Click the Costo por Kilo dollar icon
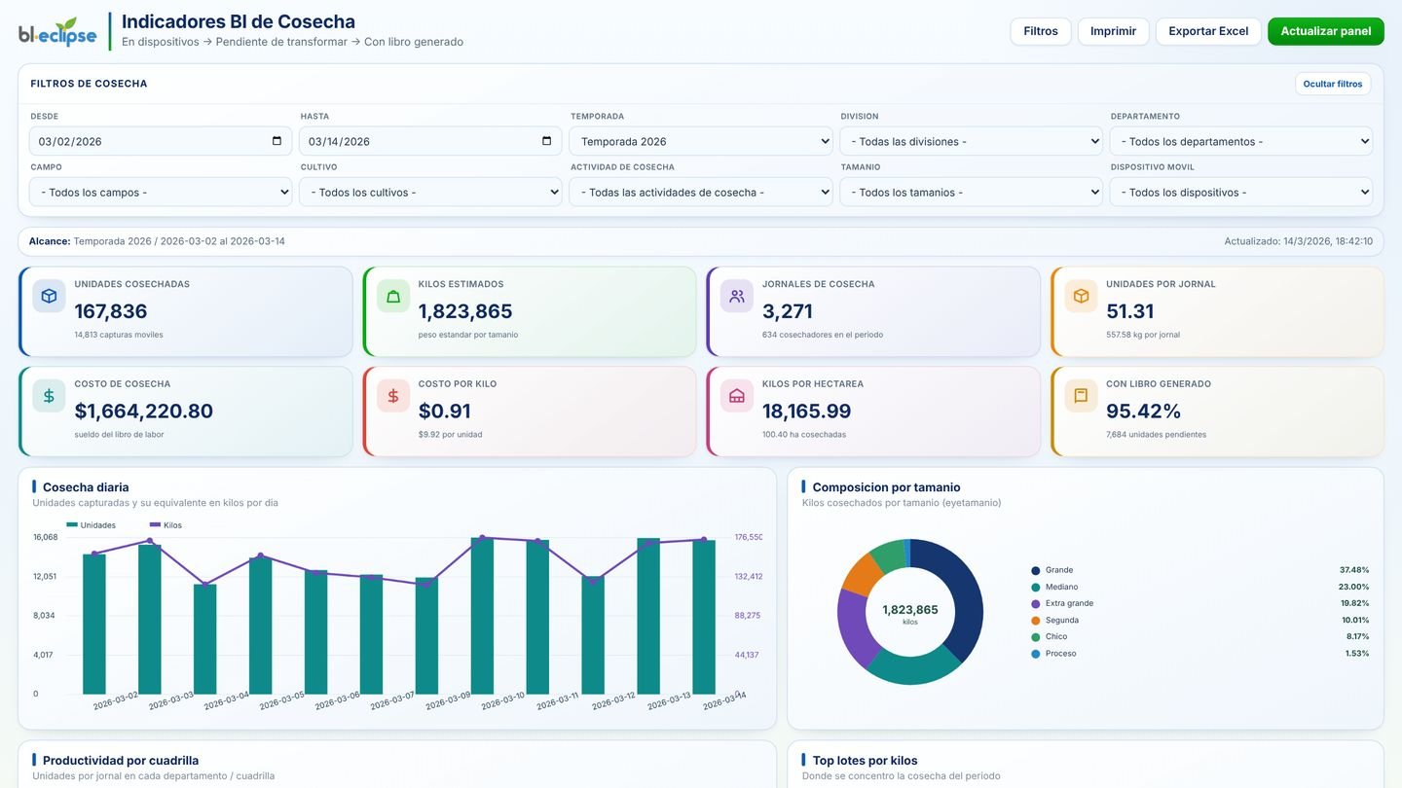 (x=393, y=396)
